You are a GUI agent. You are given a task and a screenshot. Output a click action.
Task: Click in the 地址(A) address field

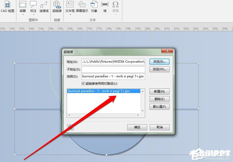tap(113, 62)
